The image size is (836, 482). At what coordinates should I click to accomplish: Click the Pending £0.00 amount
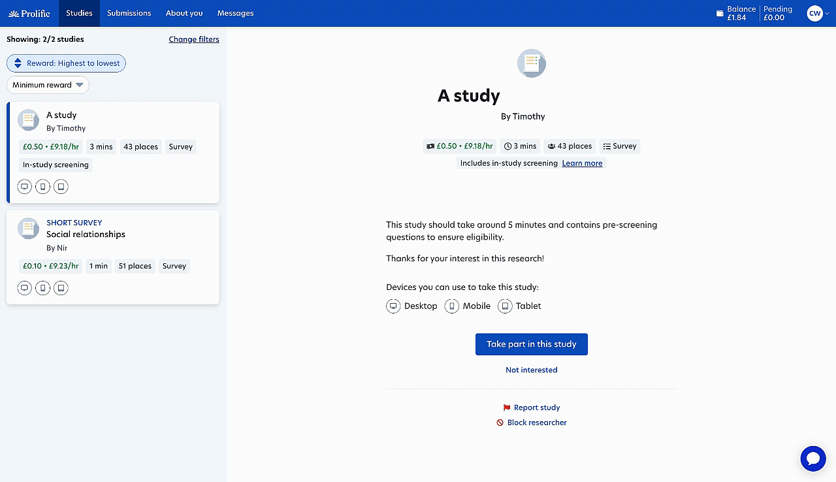[778, 13]
